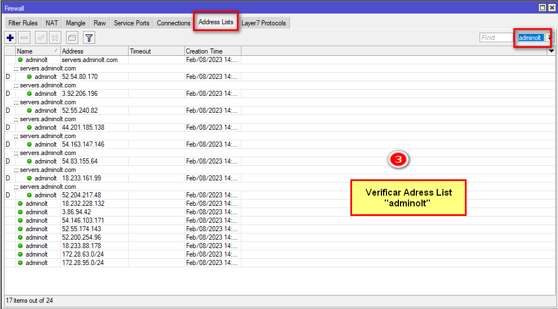Maximize the Firewall window
The width and height of the screenshot is (558, 309).
click(542, 8)
